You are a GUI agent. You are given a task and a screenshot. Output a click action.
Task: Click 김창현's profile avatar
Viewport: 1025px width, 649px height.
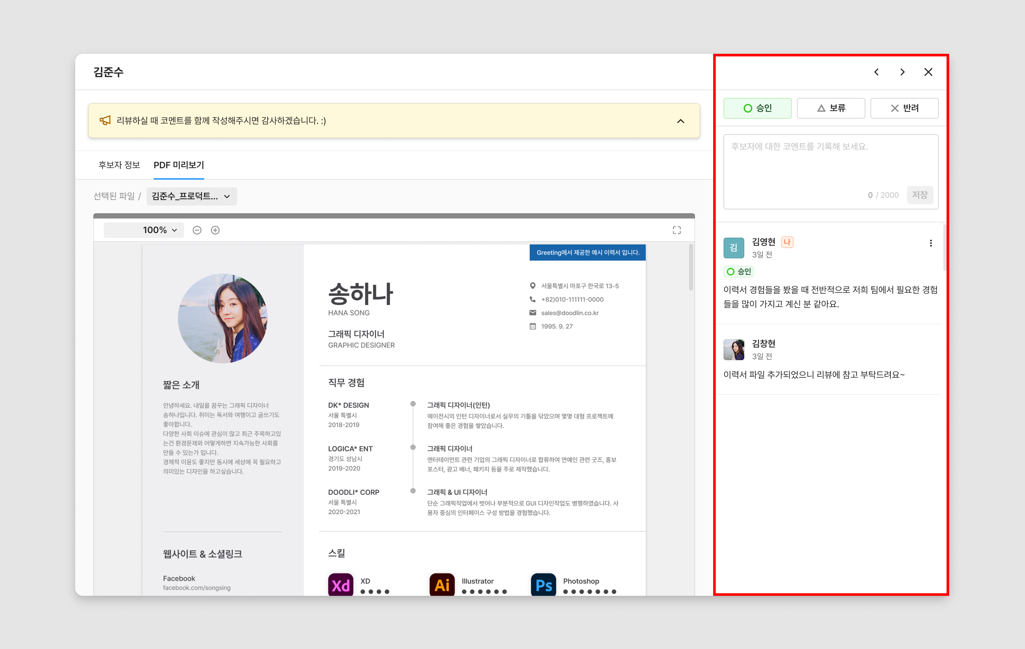pyautogui.click(x=734, y=349)
